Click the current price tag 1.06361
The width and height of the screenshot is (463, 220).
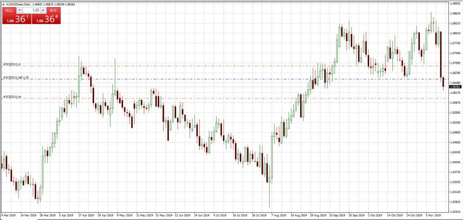click(x=455, y=87)
